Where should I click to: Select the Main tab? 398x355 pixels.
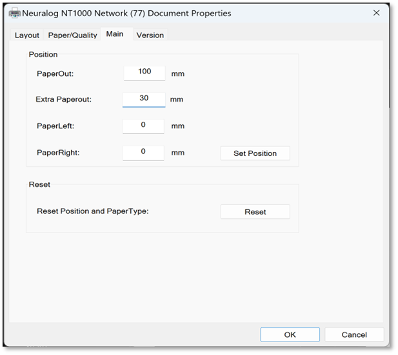[115, 34]
